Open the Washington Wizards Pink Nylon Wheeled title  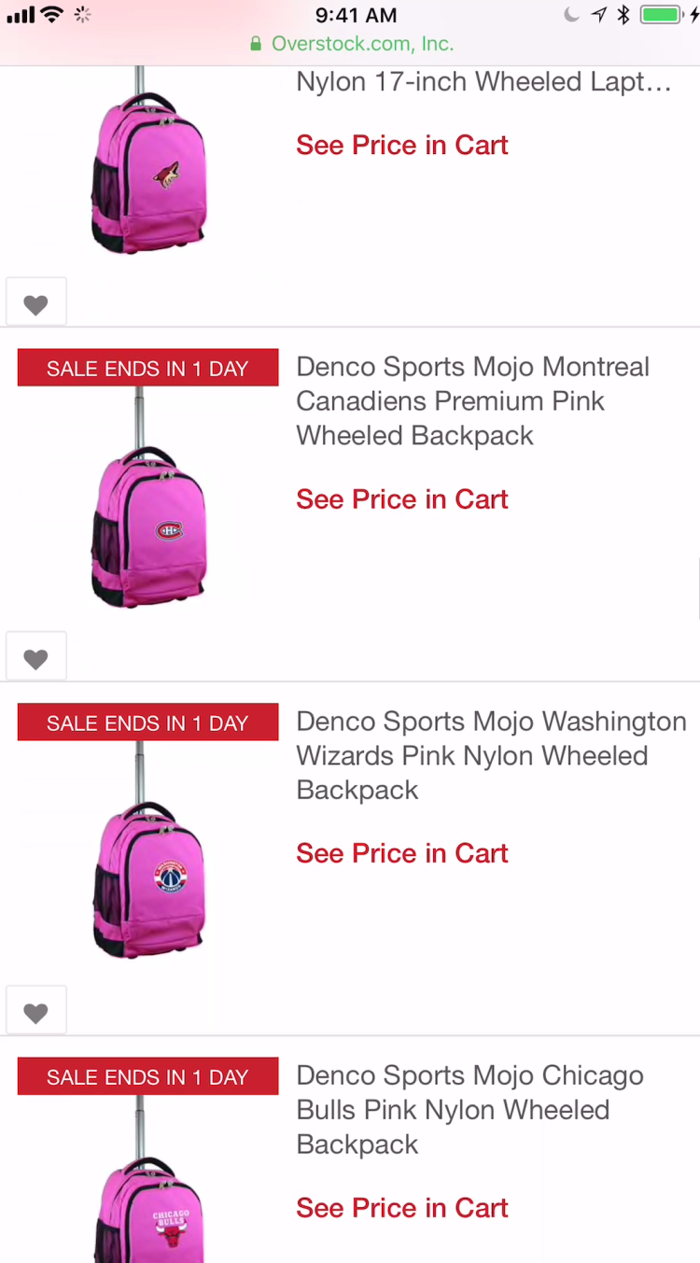coord(491,755)
